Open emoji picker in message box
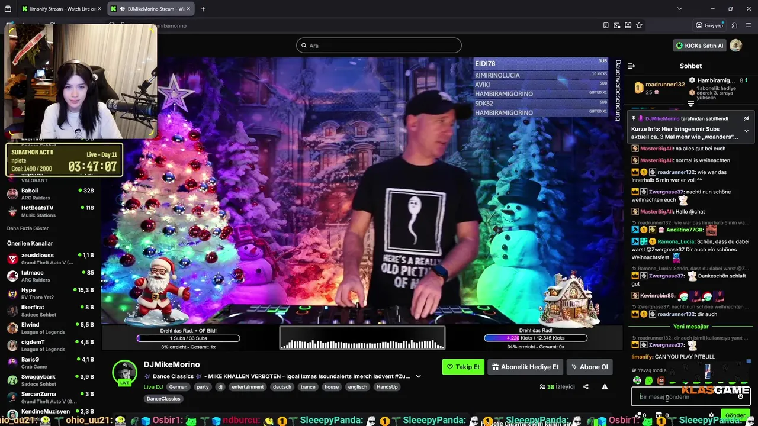758x426 pixels. coord(740,396)
